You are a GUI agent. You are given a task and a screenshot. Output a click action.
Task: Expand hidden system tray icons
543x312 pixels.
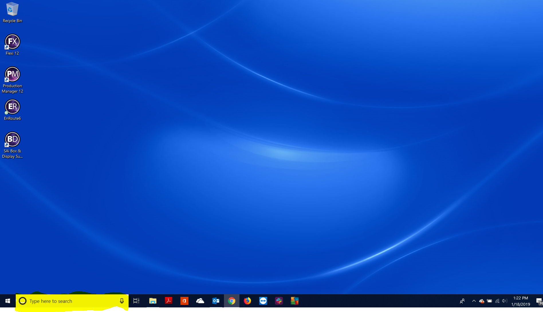click(474, 301)
